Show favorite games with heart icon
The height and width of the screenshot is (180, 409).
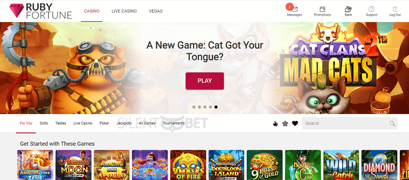295,123
